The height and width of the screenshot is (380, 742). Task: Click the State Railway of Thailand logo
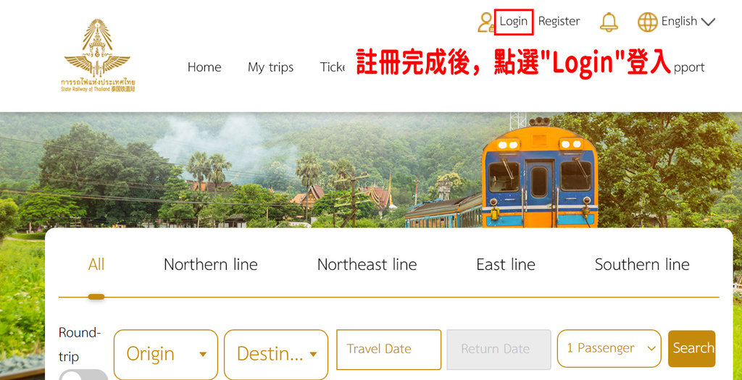(98, 55)
